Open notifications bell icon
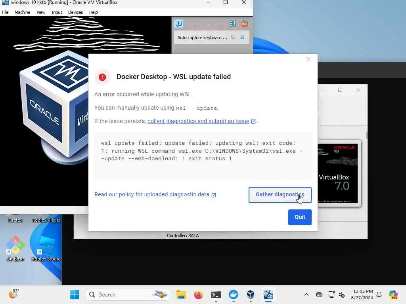 379,294
